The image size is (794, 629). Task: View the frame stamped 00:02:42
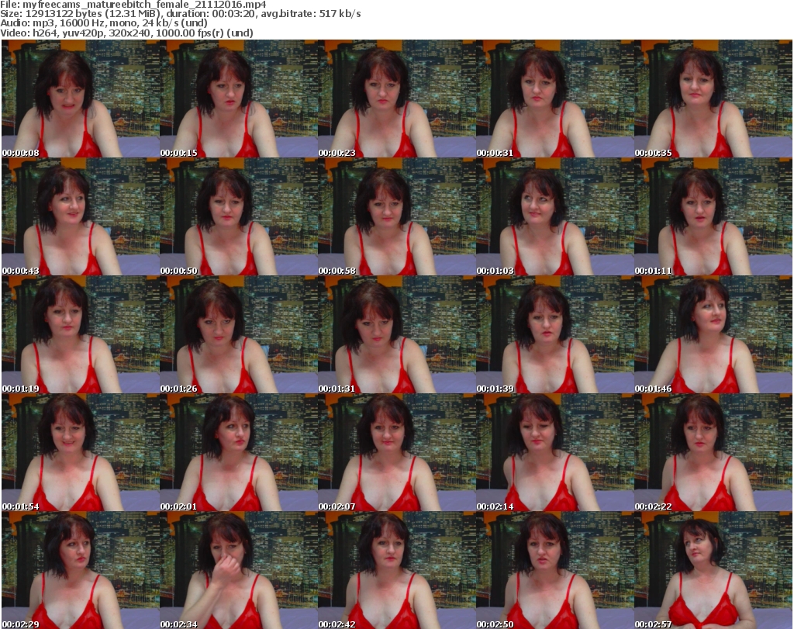point(397,570)
